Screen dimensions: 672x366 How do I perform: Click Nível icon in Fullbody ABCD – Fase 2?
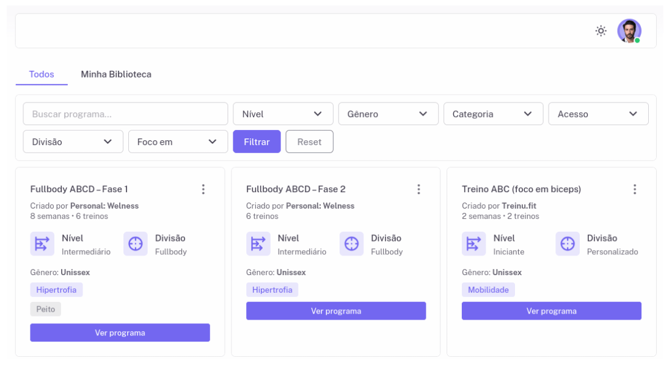pyautogui.click(x=258, y=244)
